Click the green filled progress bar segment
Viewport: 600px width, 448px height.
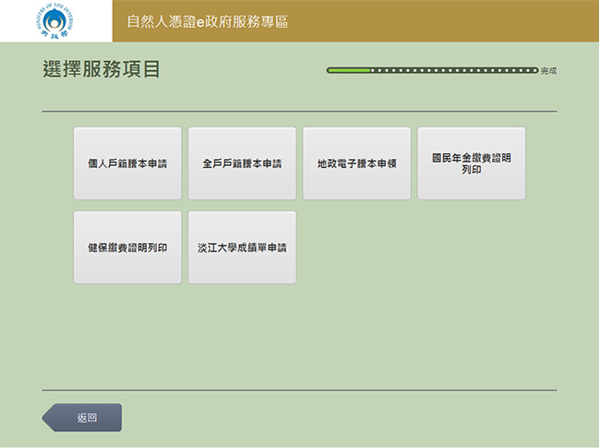(x=349, y=70)
